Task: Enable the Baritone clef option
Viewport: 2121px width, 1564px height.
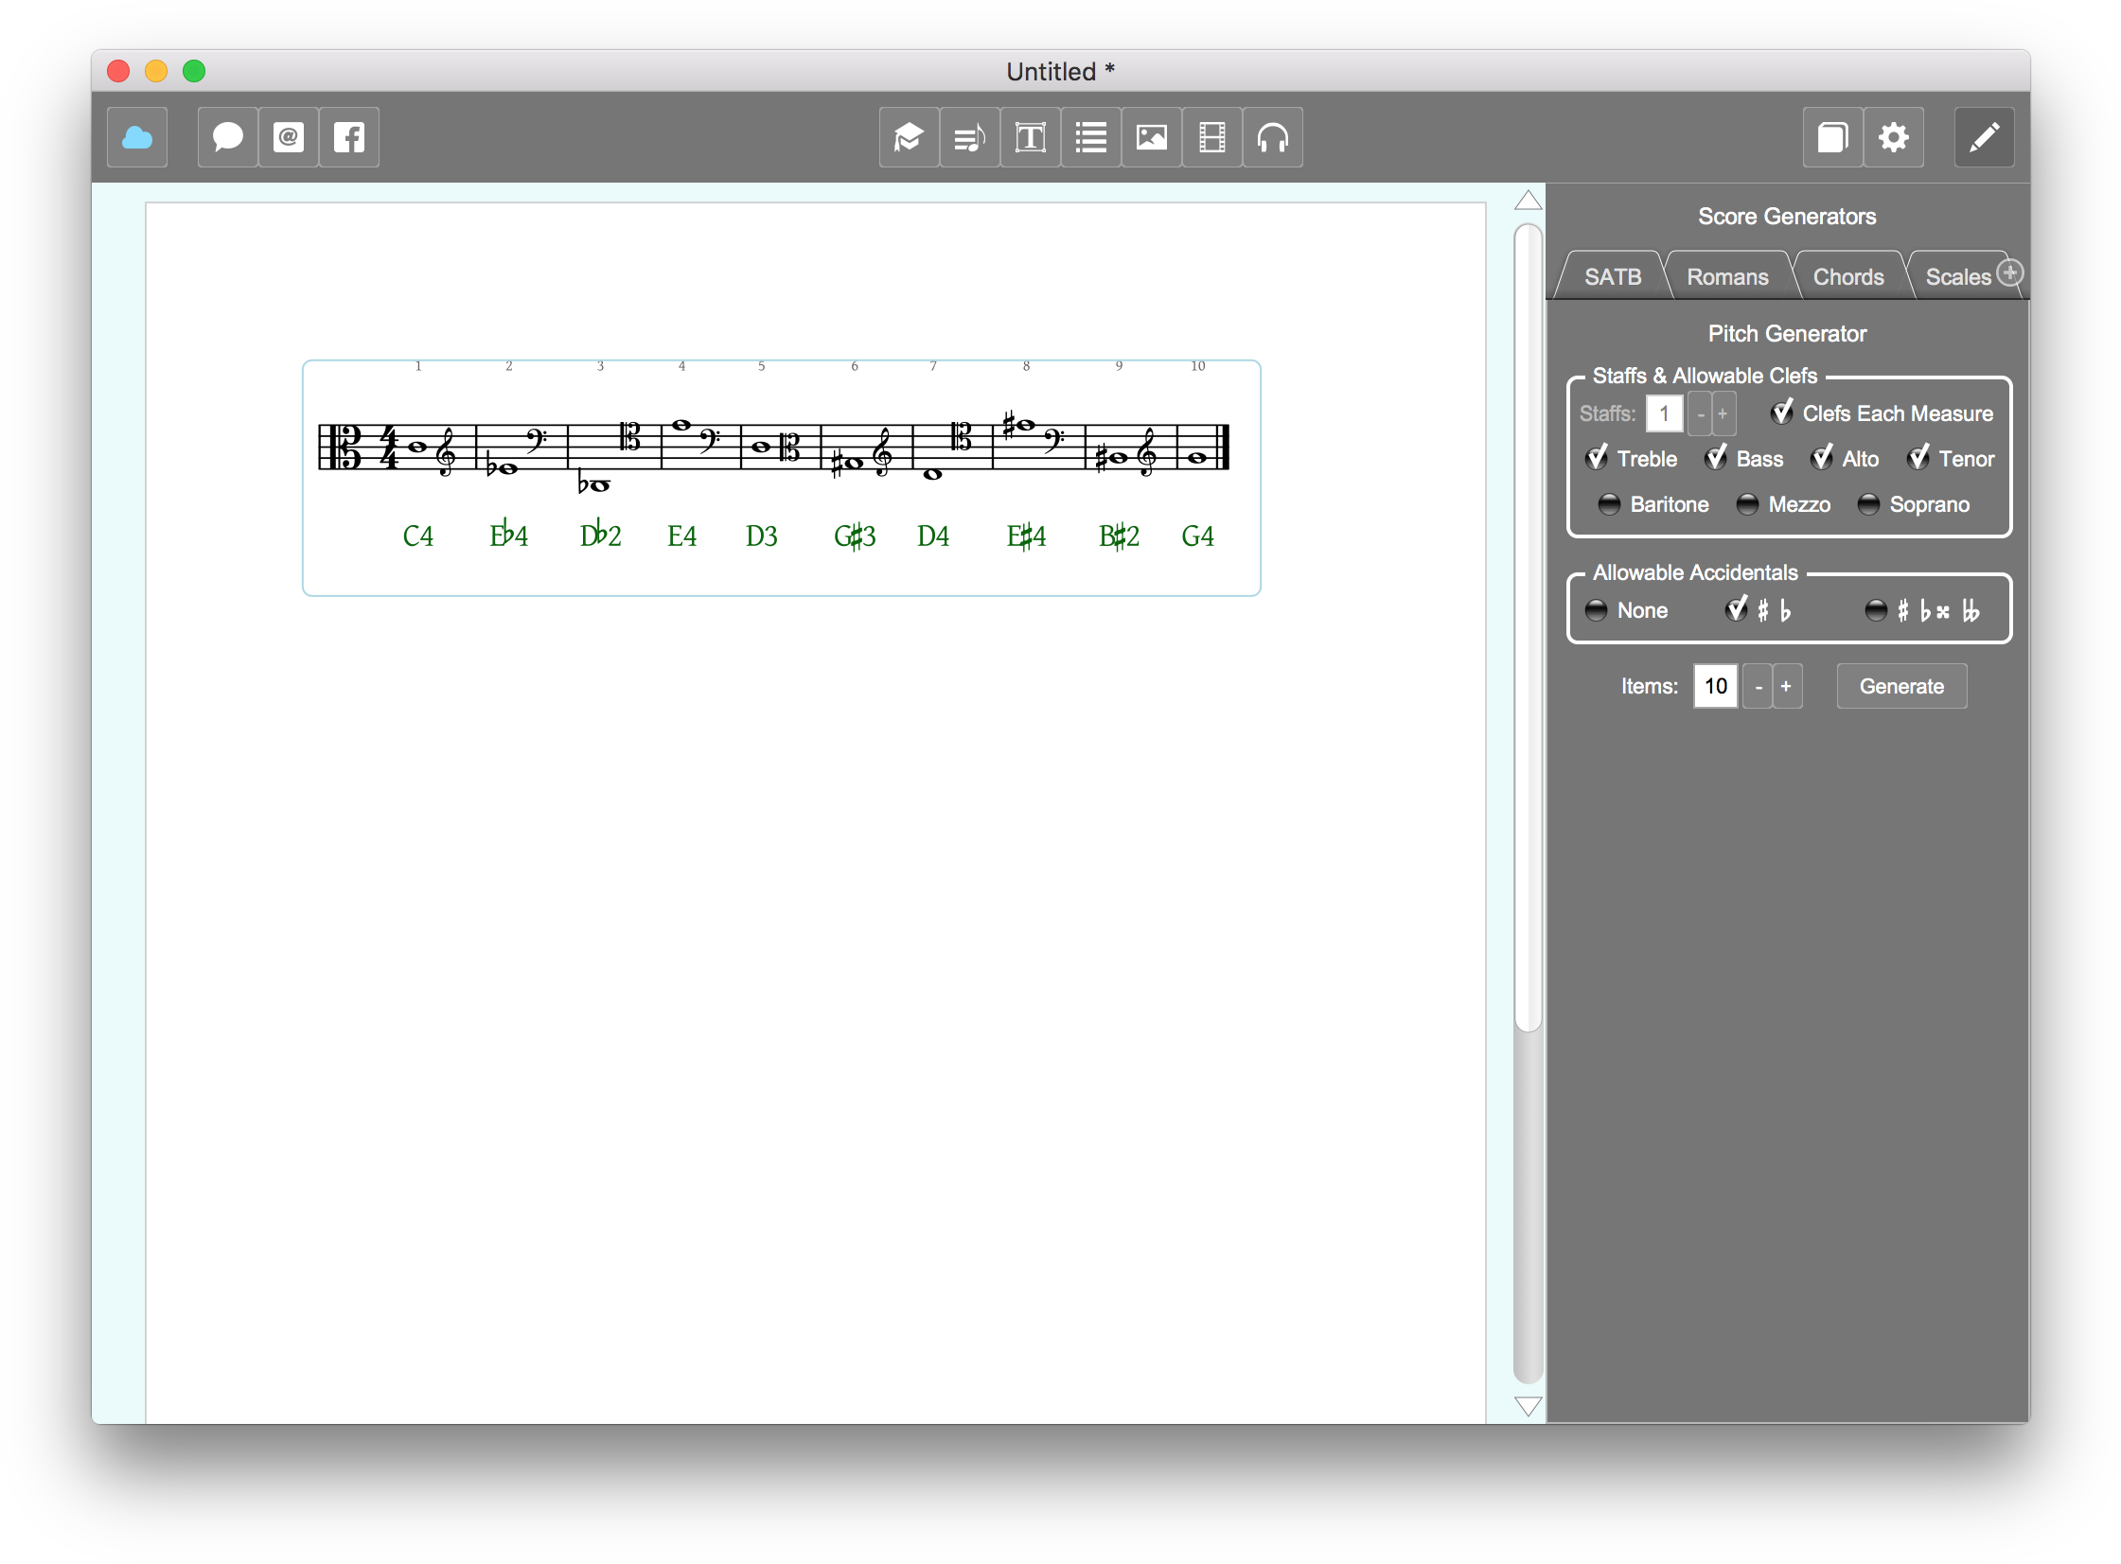Action: 1609,504
